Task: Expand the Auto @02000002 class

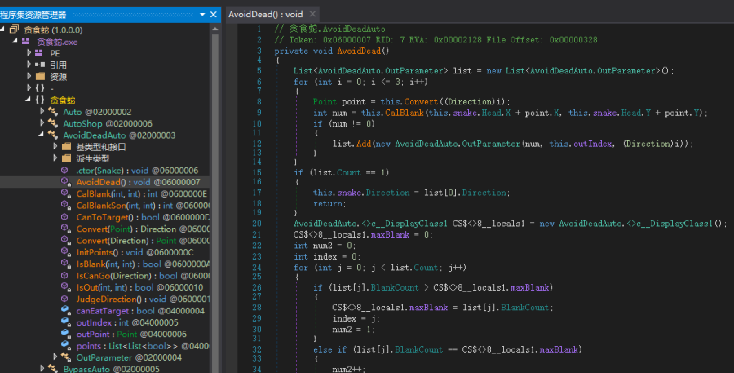Action: [x=42, y=112]
